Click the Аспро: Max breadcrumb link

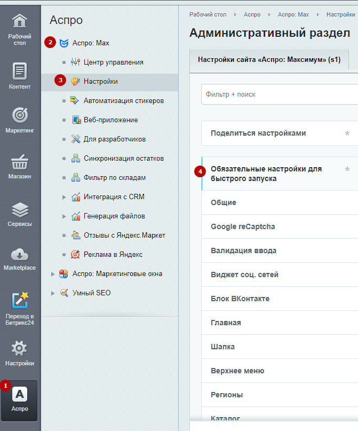pyautogui.click(x=293, y=14)
